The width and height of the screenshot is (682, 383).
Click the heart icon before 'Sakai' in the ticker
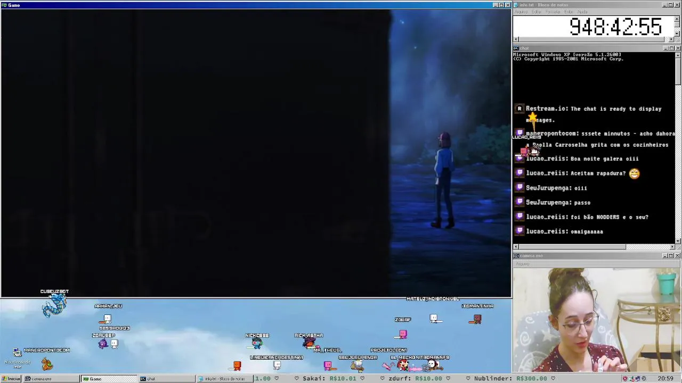coord(296,379)
